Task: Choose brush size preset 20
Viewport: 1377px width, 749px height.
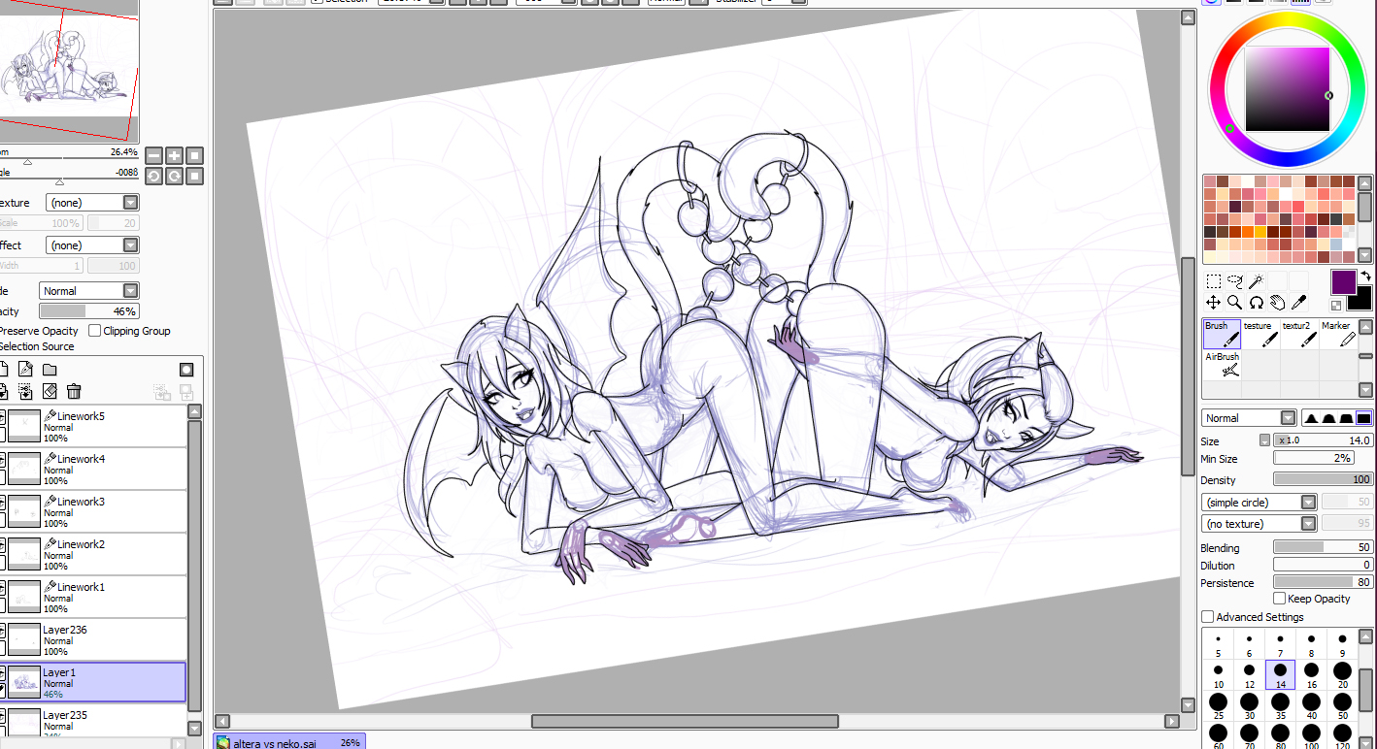Action: click(x=1342, y=675)
